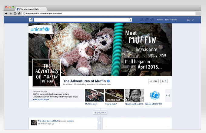Open Find Friends in header
This screenshot has width=206, height=133.
[171, 20]
